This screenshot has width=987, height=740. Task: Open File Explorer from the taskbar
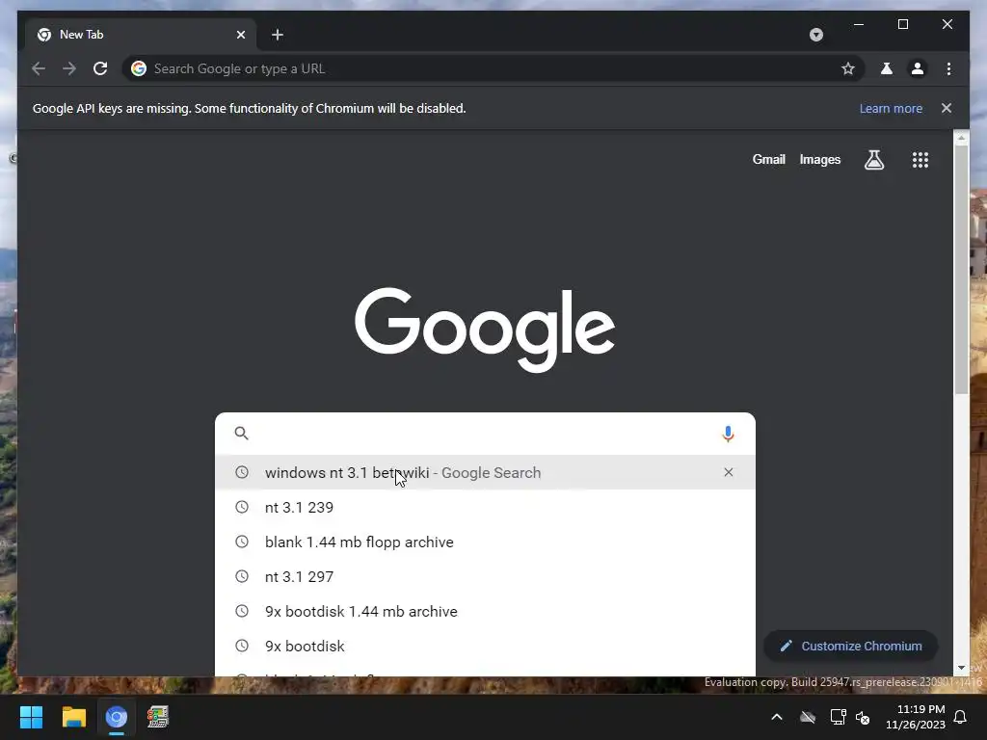click(73, 717)
